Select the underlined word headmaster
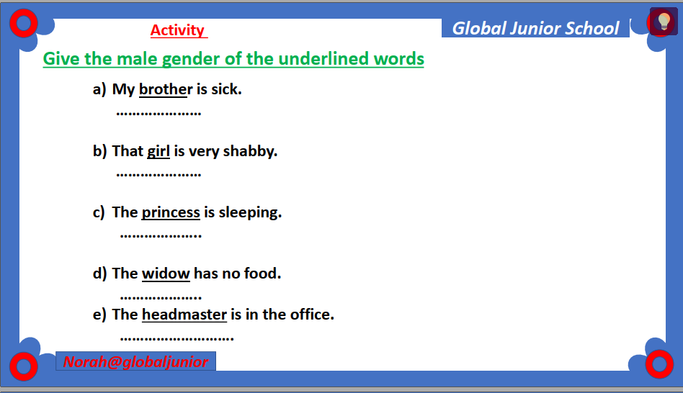The height and width of the screenshot is (393, 683). point(184,315)
